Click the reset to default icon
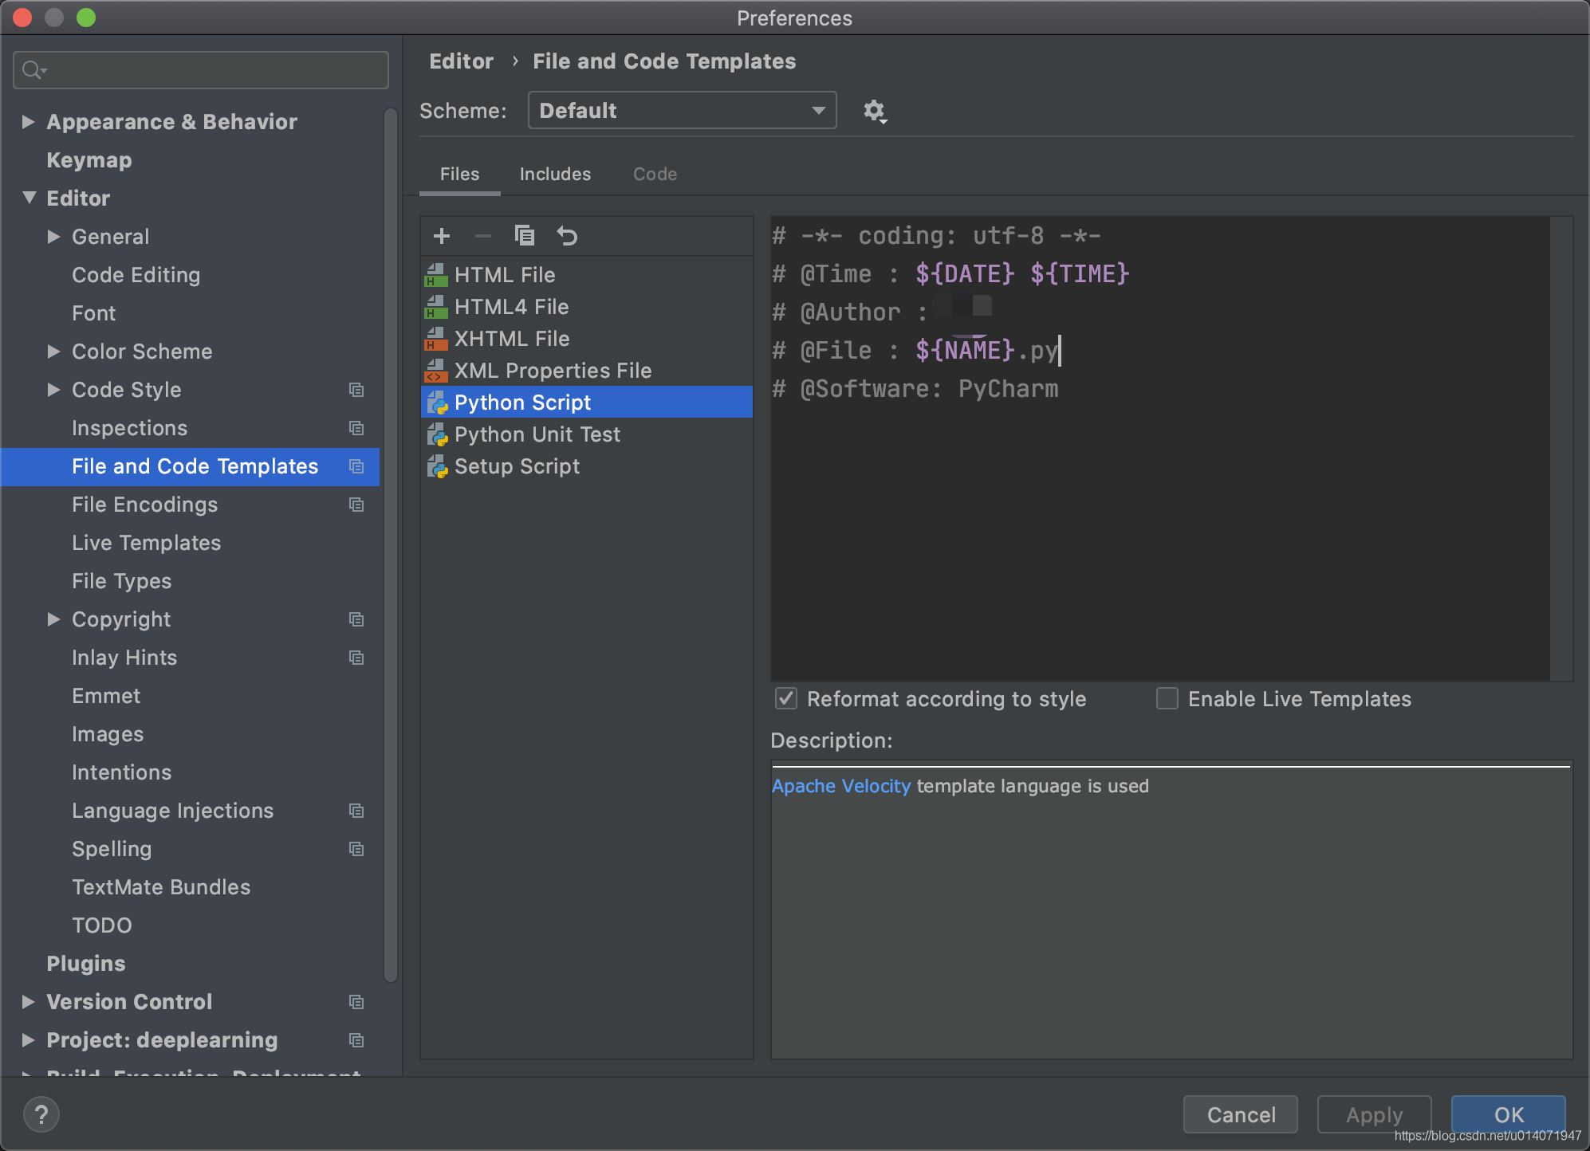This screenshot has width=1590, height=1151. [x=568, y=236]
